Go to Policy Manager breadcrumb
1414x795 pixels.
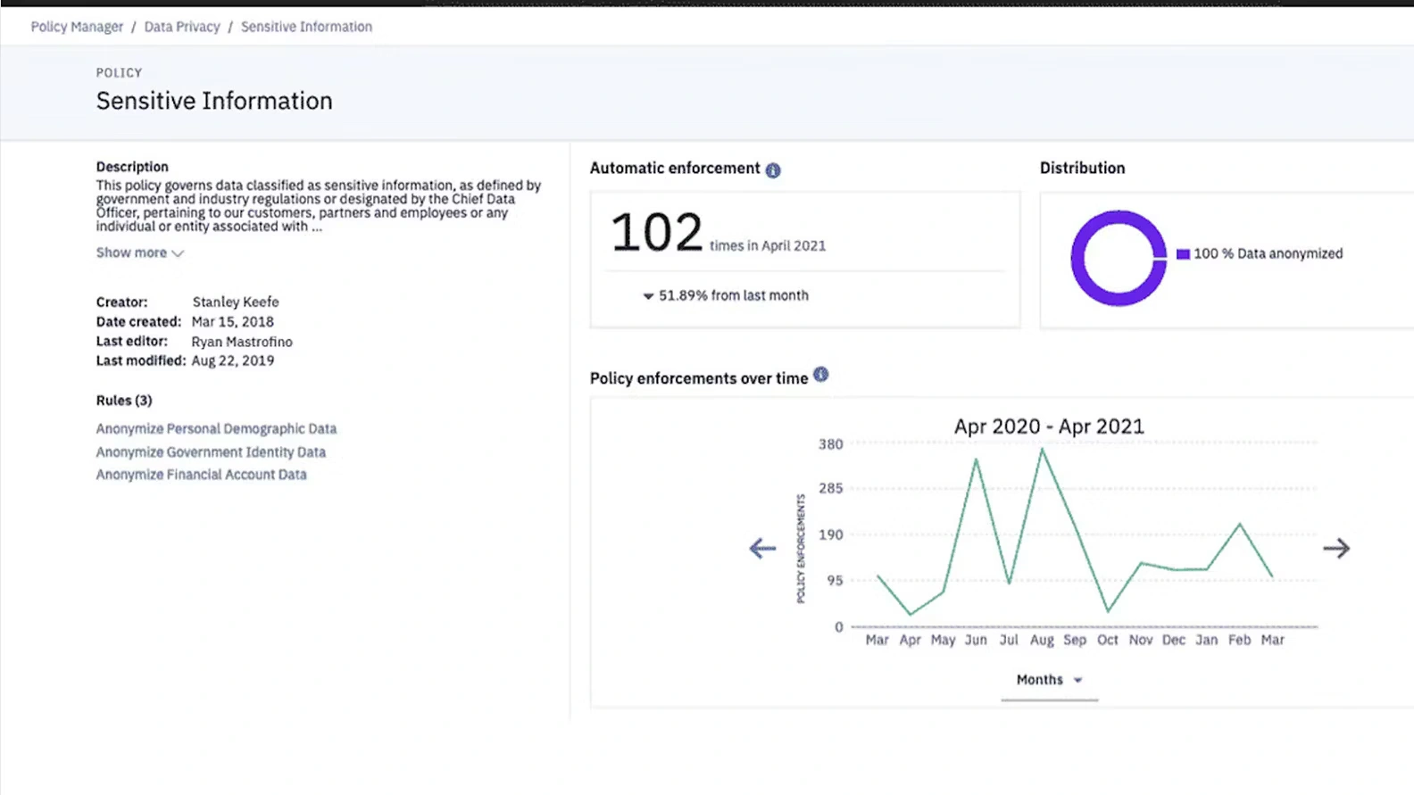[x=77, y=27]
